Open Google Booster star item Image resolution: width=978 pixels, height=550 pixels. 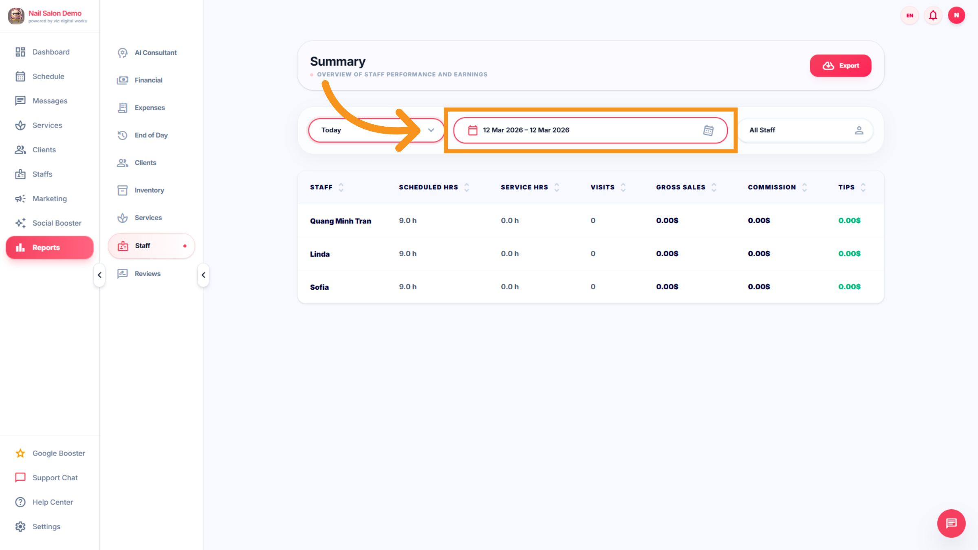coord(58,453)
